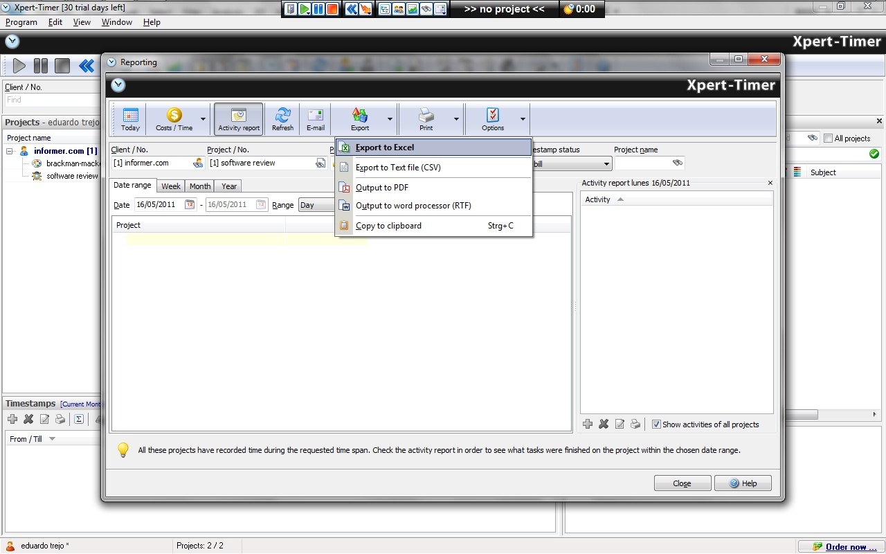Collapse the informer.com tree node
The width and height of the screenshot is (886, 554).
tap(10, 151)
